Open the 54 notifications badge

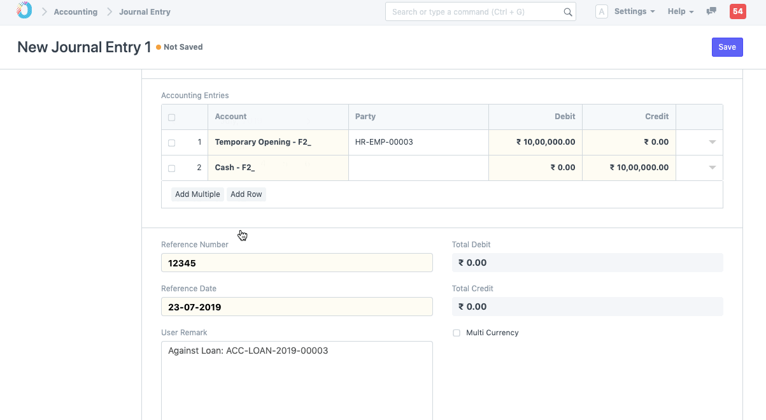738,11
